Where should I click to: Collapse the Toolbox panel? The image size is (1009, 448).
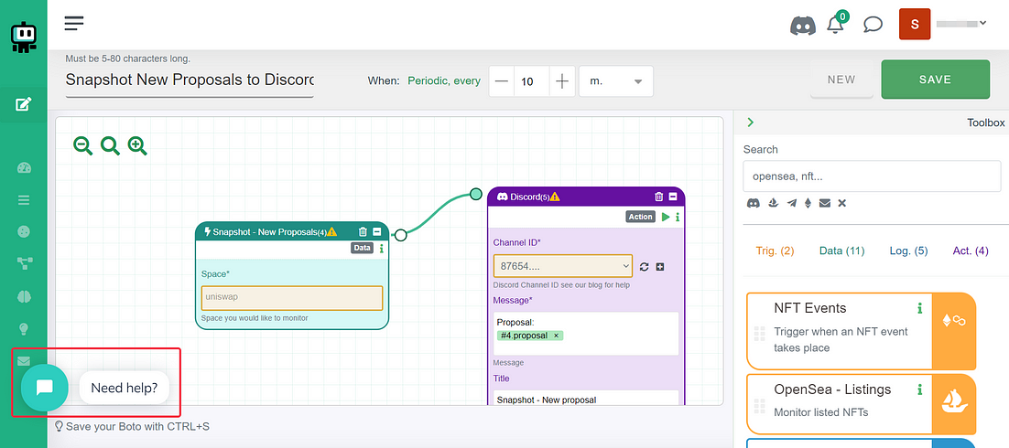pos(750,123)
